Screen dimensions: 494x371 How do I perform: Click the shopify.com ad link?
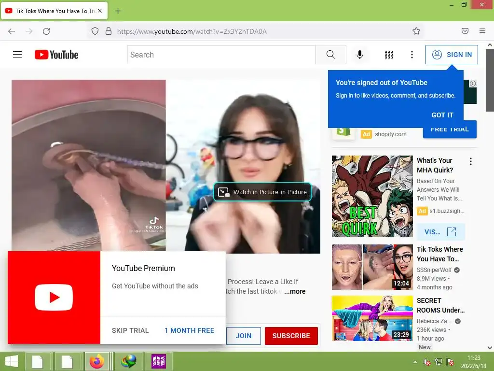[391, 134]
